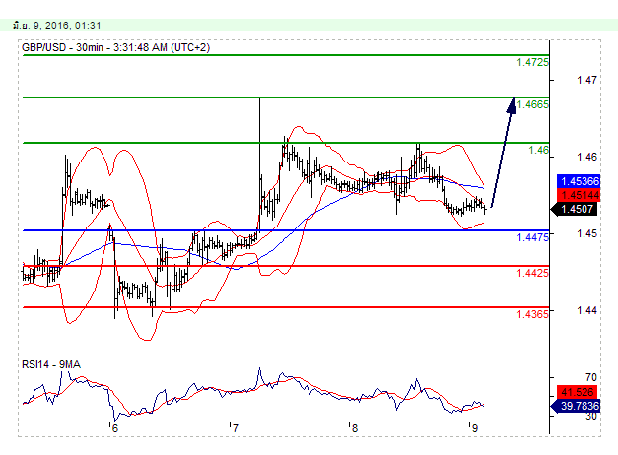Click the RSI 30 axis label

590,417
